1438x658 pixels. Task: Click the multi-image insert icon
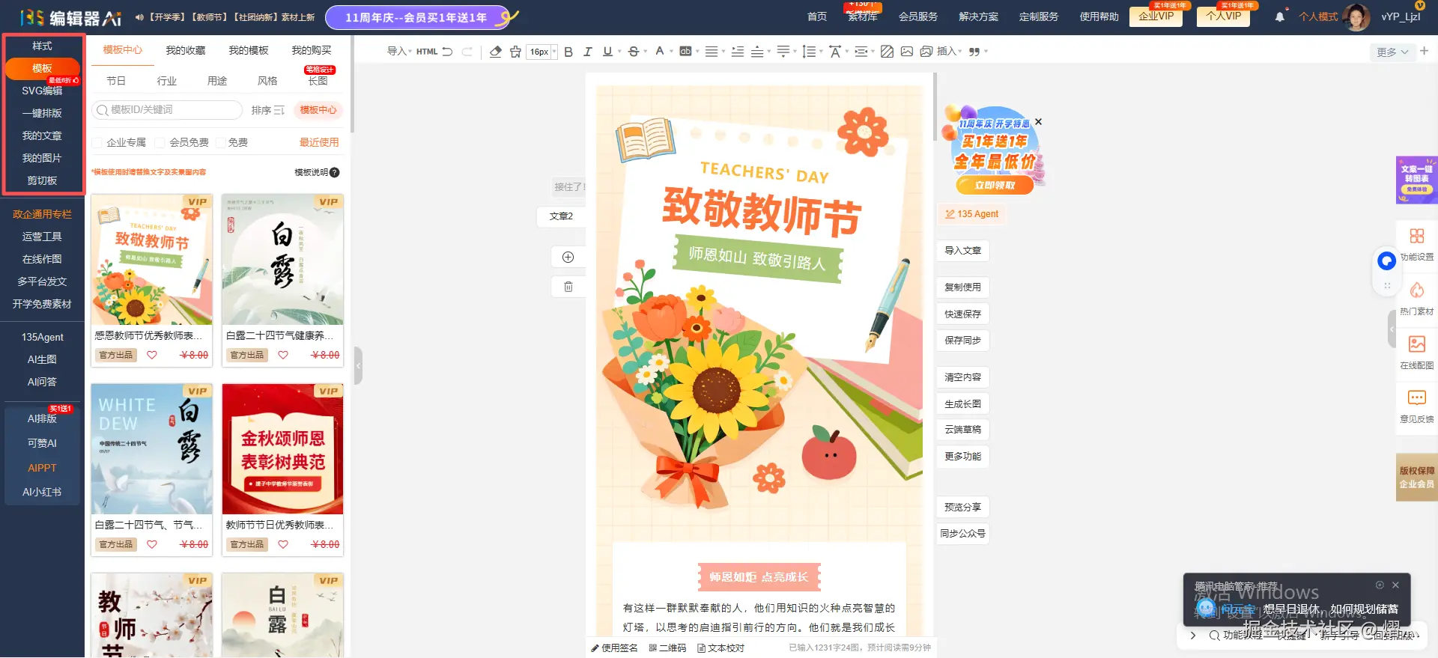pos(926,52)
